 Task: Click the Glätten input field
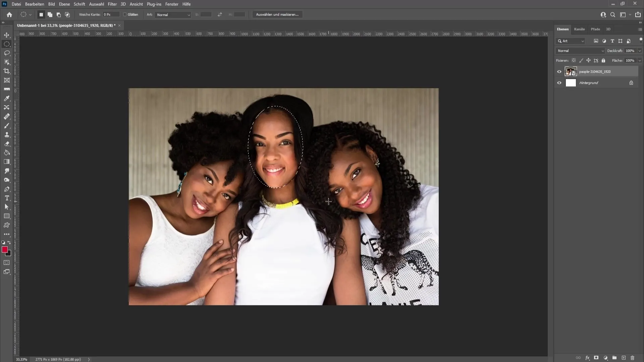pos(125,15)
